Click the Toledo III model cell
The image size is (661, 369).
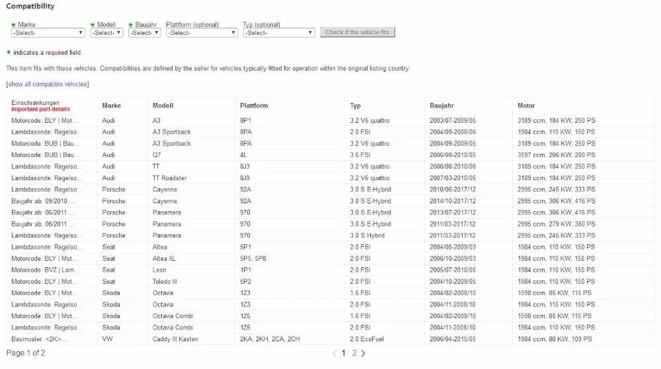click(165, 281)
